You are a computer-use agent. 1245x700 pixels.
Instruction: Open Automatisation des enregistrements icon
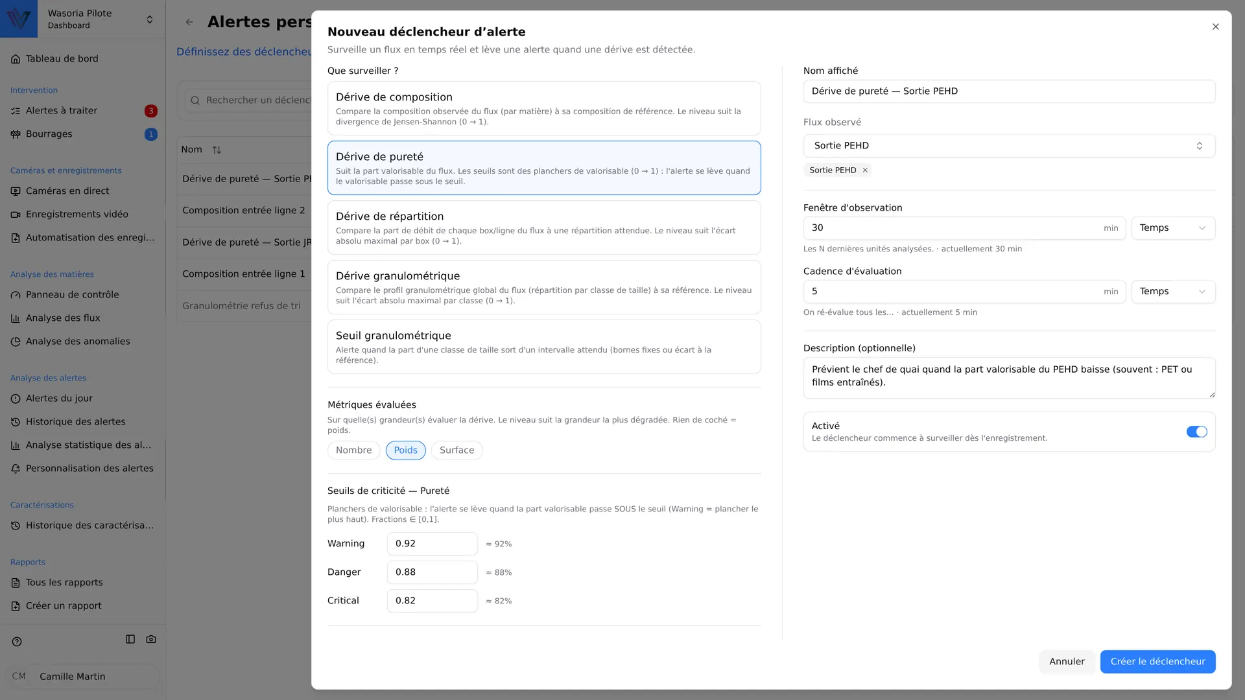(x=16, y=238)
